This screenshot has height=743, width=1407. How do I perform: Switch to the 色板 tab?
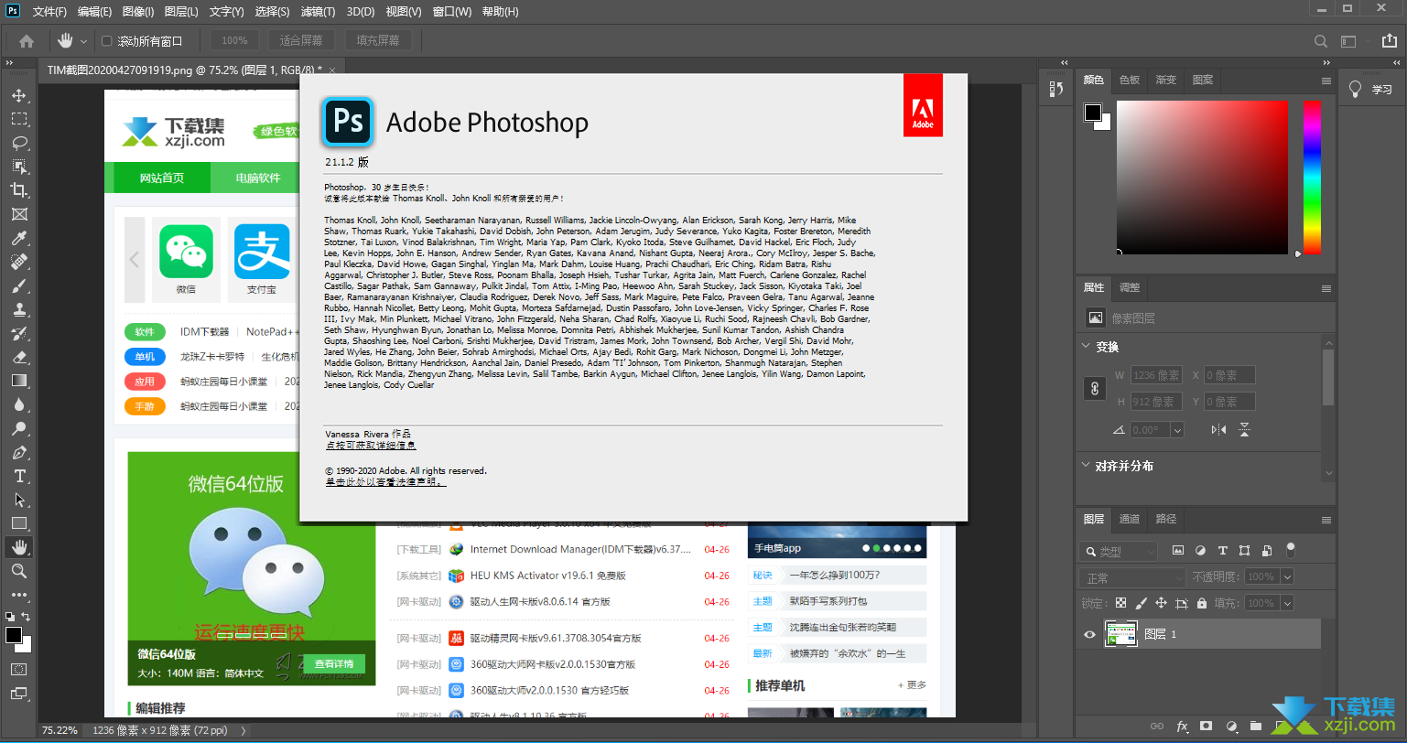1130,81
